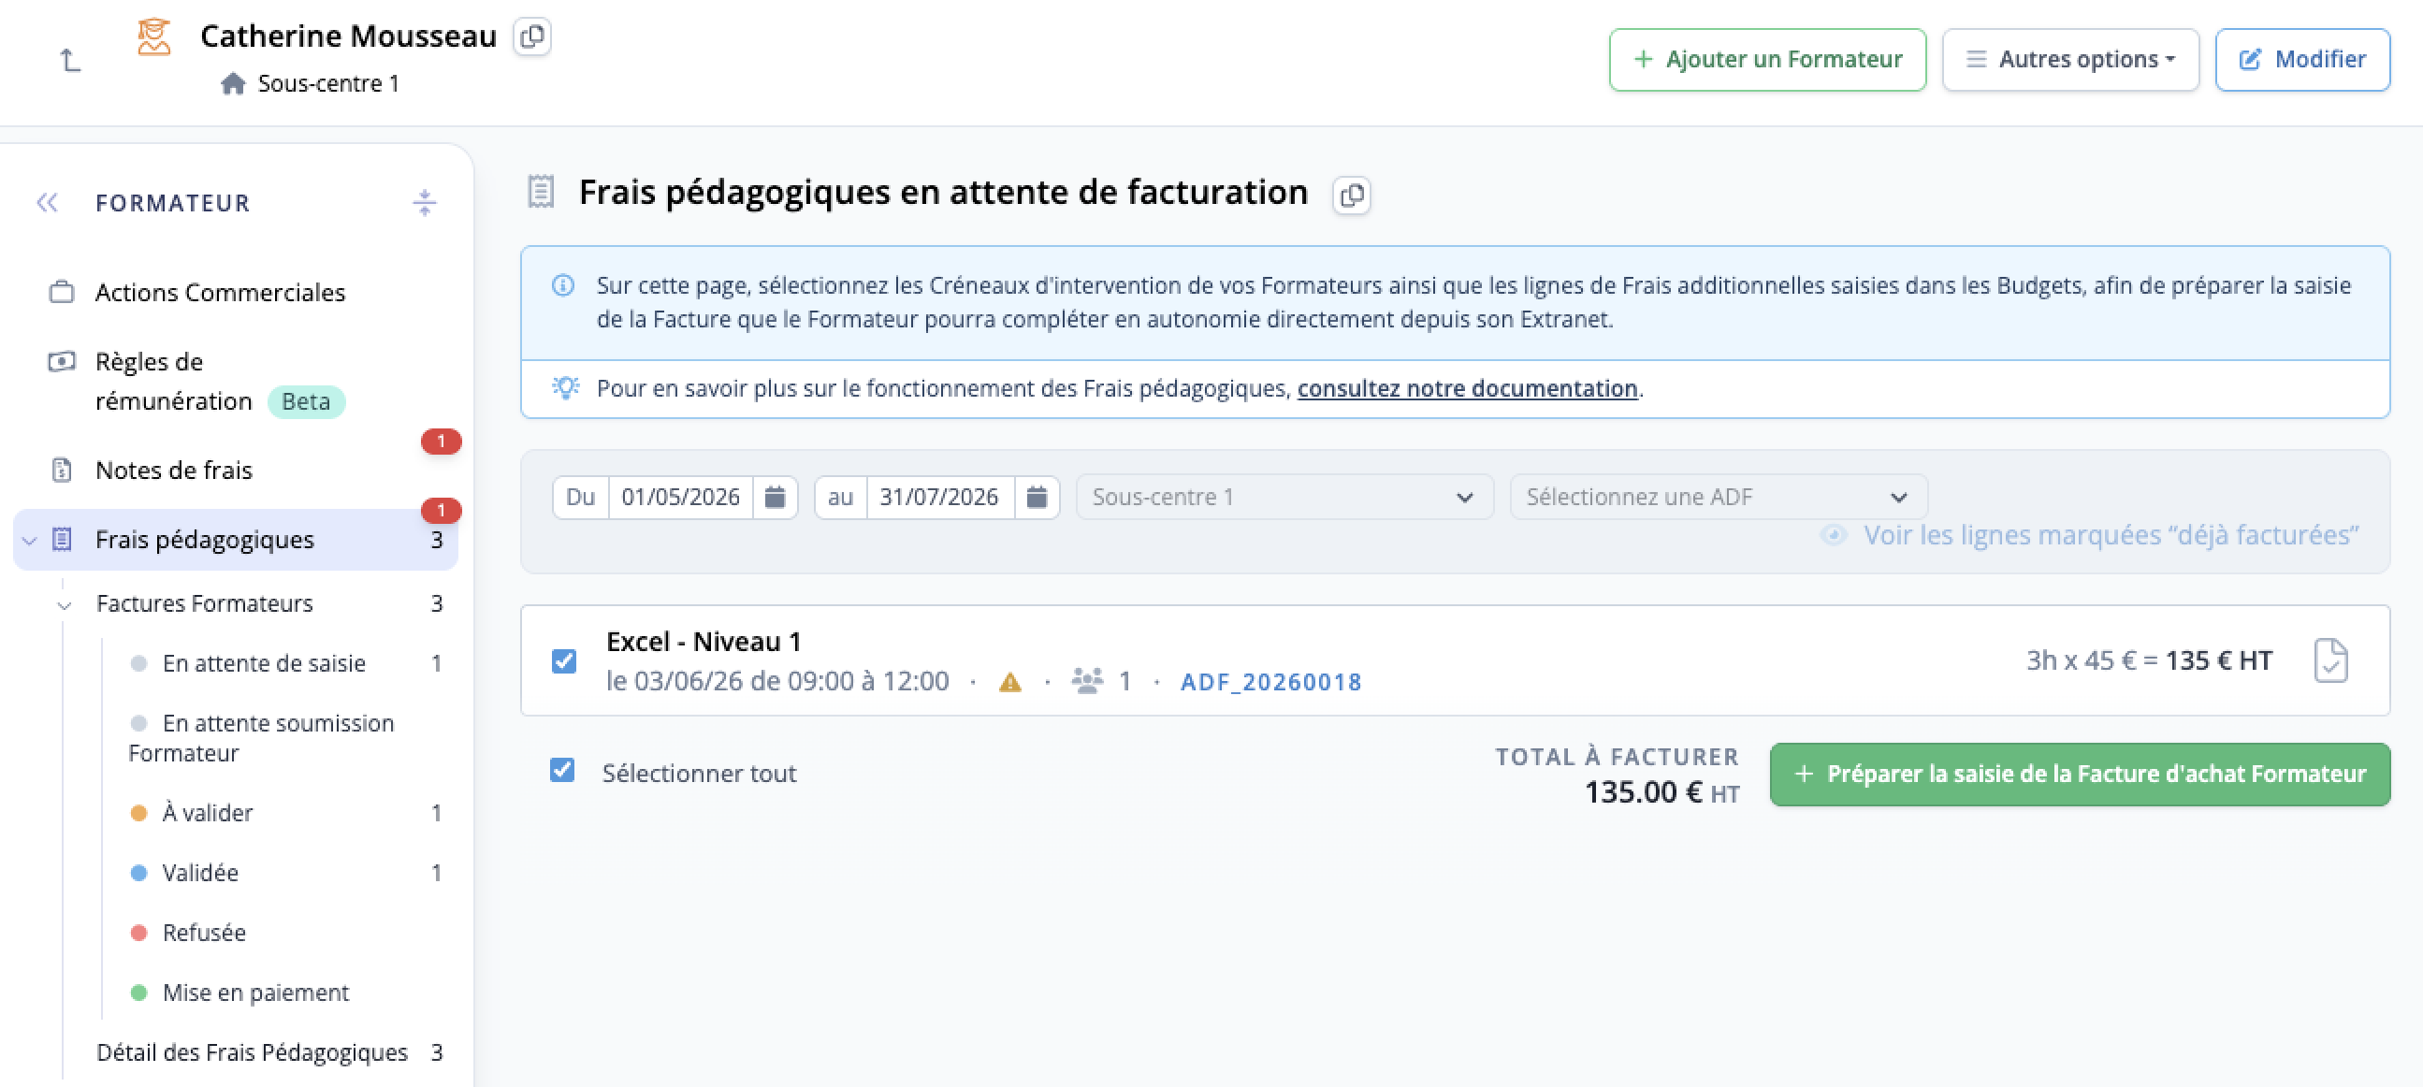The image size is (2423, 1087).
Task: Filter invoices Refusée
Action: (x=203, y=932)
